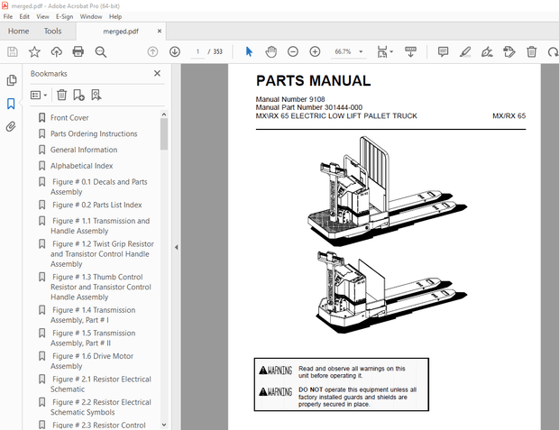Click bookmarks scrollbar up arrow
Image resolution: width=559 pixels, height=430 pixels.
(x=164, y=114)
